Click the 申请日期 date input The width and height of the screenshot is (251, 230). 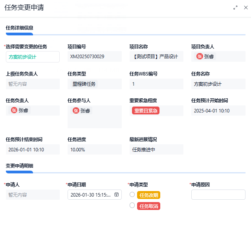click(95, 195)
